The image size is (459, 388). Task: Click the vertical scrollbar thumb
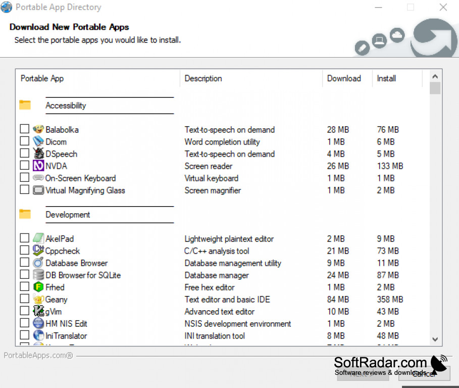(435, 88)
